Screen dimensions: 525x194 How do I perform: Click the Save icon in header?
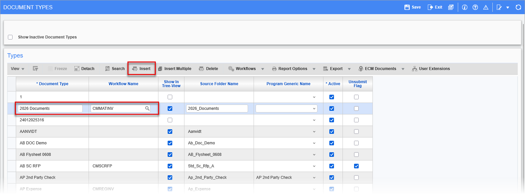point(407,7)
